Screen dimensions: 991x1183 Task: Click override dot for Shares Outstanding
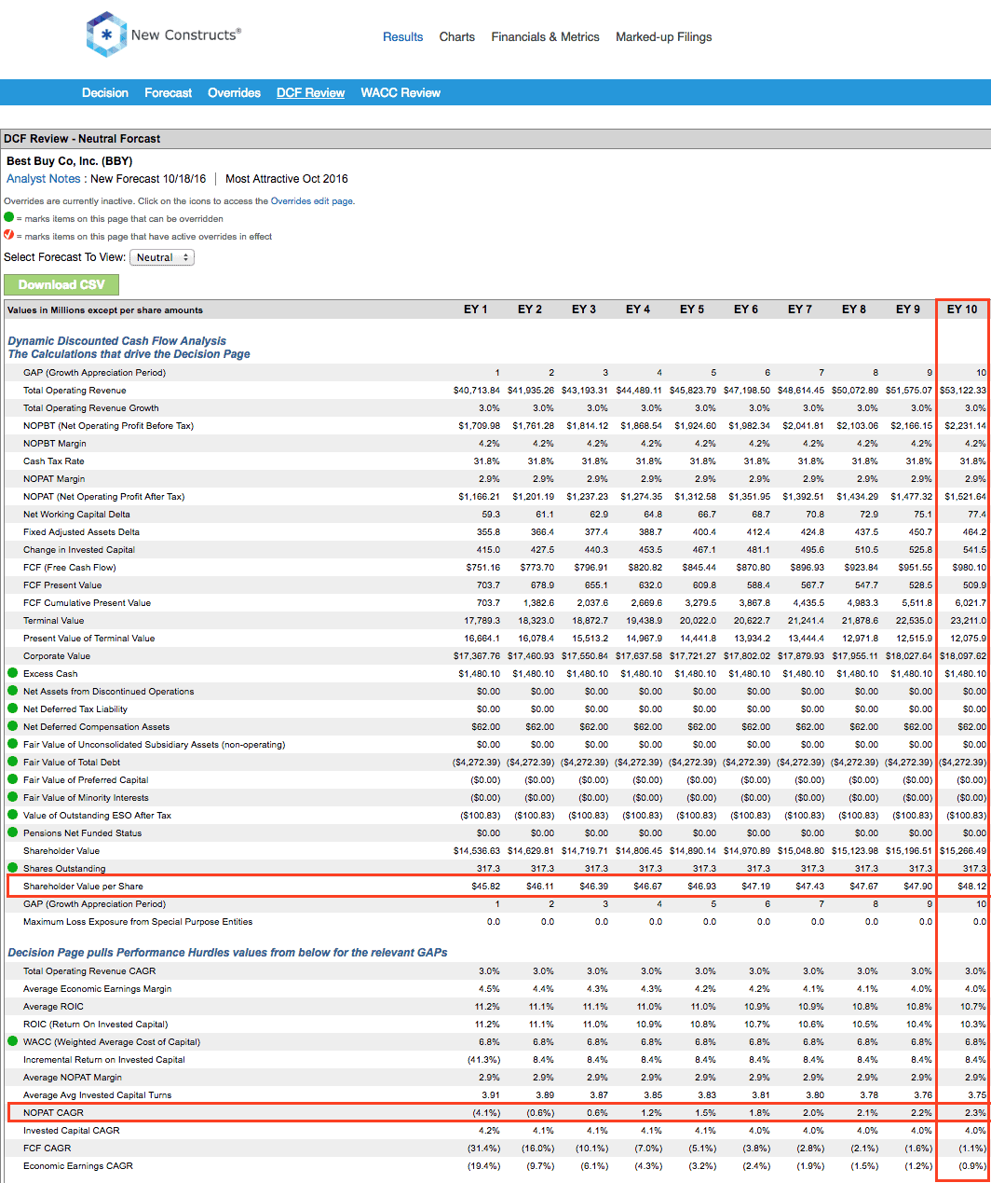[13, 868]
